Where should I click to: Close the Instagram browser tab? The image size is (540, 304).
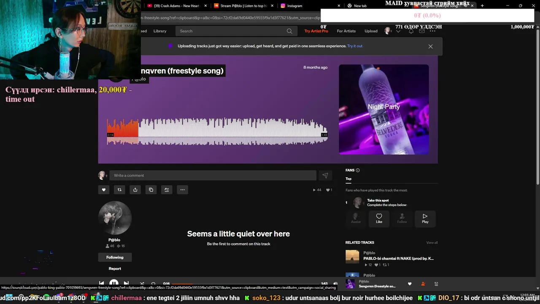(339, 6)
